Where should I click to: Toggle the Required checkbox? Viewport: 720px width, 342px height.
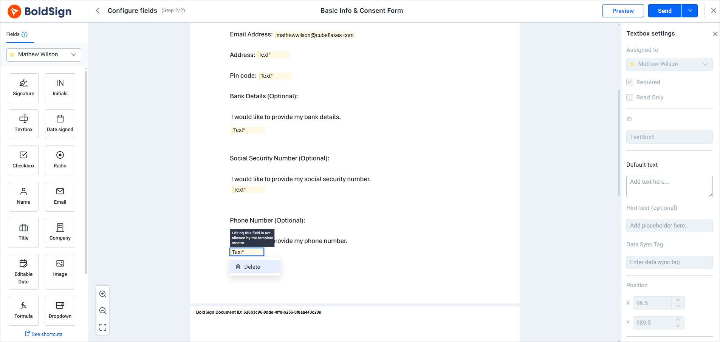(x=630, y=82)
